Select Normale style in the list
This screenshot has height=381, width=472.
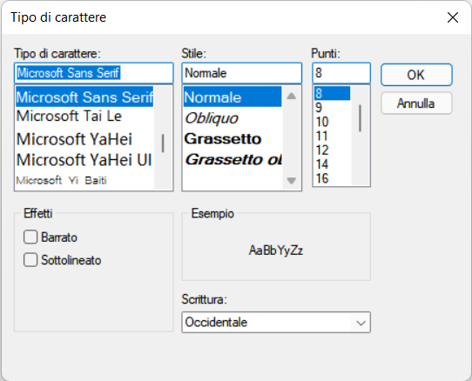[x=233, y=97]
